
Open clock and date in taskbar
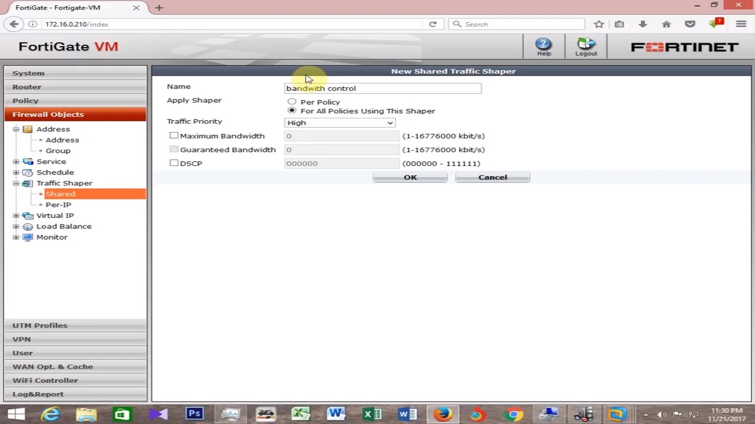(x=727, y=415)
